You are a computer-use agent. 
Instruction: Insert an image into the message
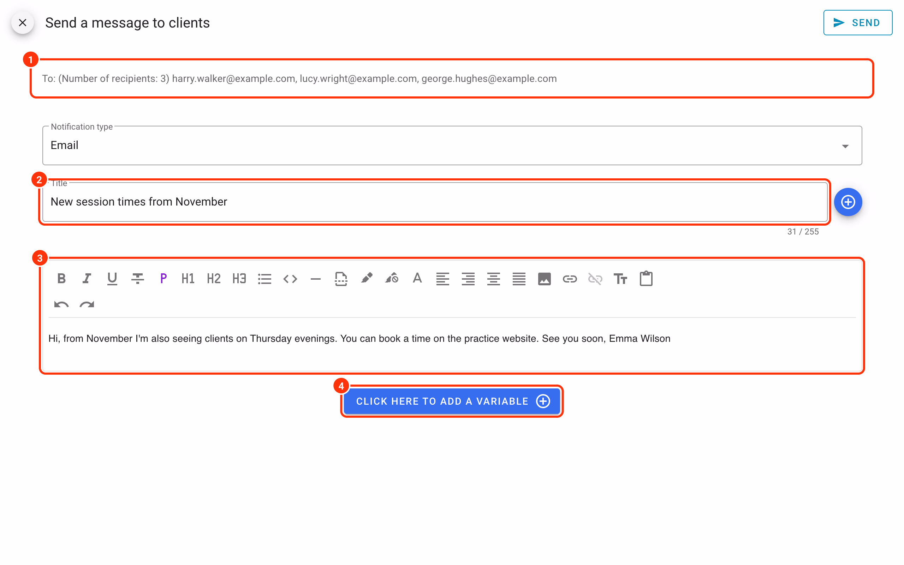(x=544, y=278)
